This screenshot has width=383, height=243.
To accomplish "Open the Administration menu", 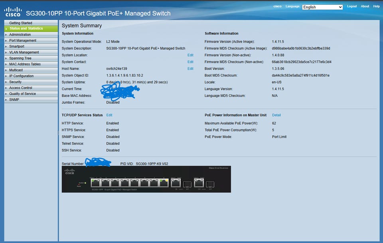I will (x=31, y=35).
